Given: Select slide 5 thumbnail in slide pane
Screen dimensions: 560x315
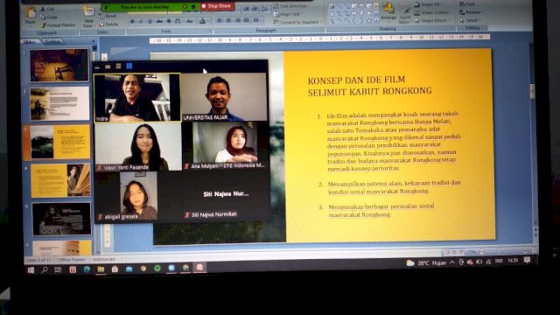Looking at the screenshot, I should coord(61,219).
